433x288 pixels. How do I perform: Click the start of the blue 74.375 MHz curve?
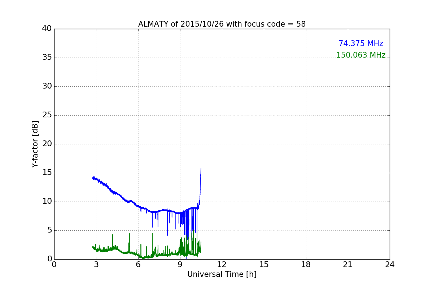pos(93,178)
